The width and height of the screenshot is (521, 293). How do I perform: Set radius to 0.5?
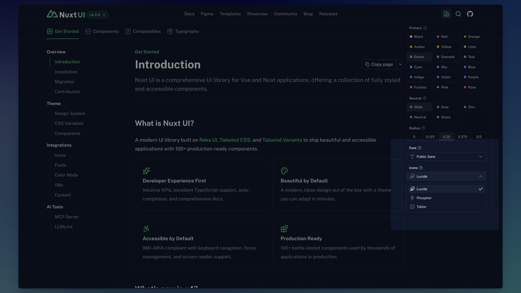click(x=479, y=137)
